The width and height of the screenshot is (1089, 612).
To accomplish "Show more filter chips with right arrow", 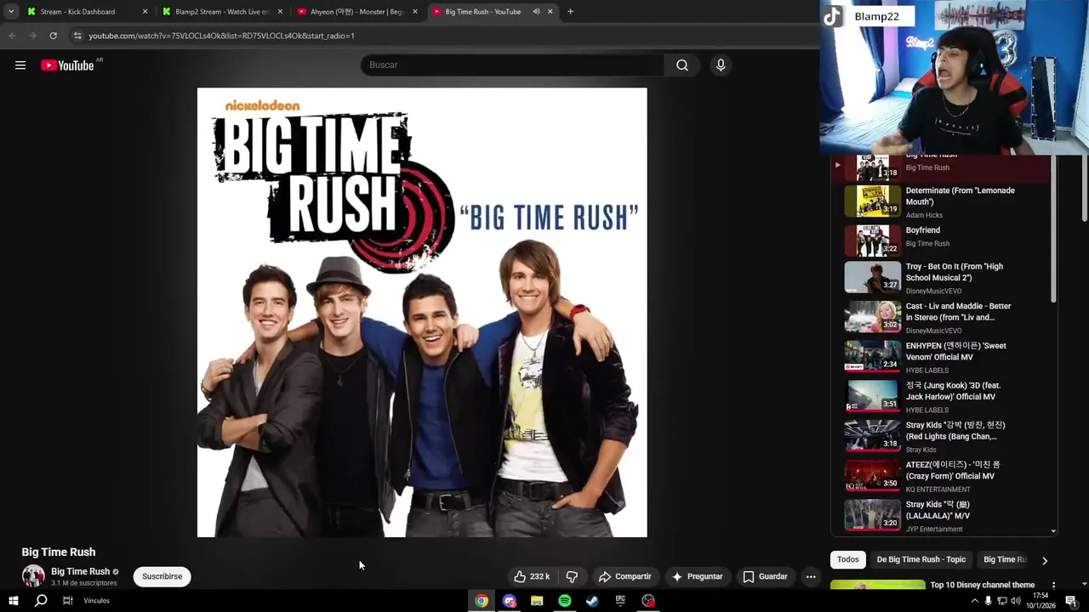I will click(x=1045, y=560).
